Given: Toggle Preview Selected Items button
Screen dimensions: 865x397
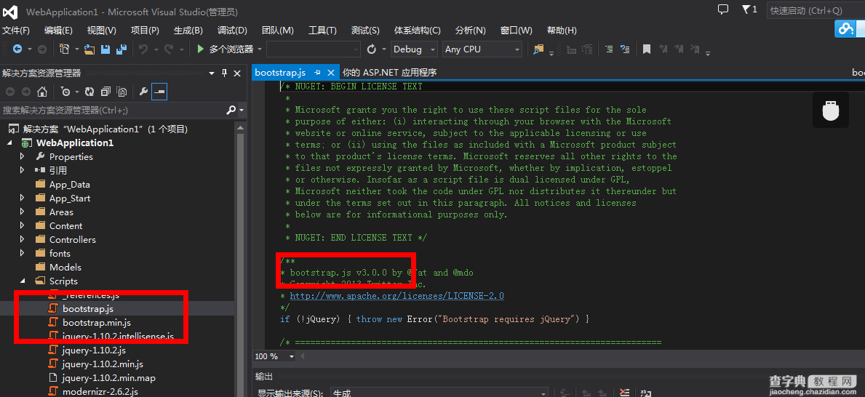Looking at the screenshot, I should coord(160,92).
